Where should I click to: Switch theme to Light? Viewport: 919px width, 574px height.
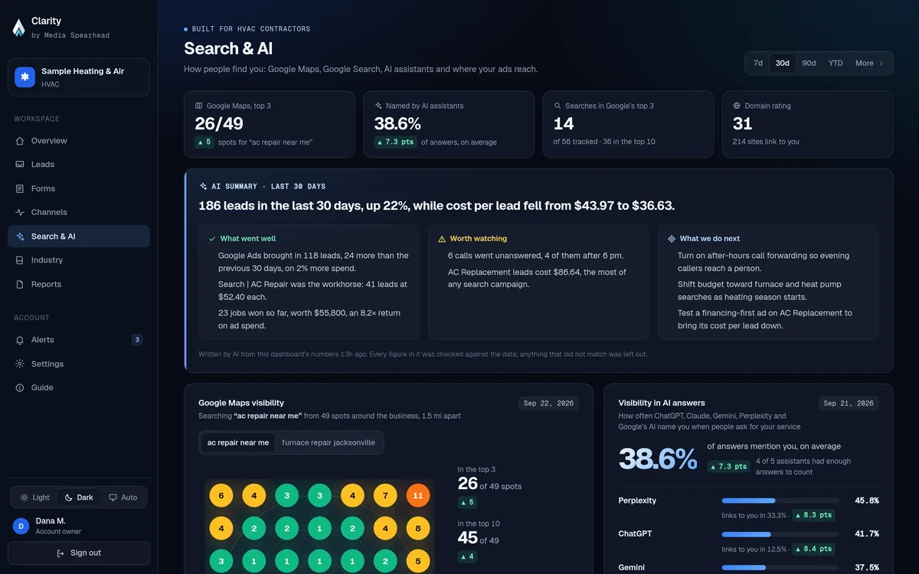(34, 497)
